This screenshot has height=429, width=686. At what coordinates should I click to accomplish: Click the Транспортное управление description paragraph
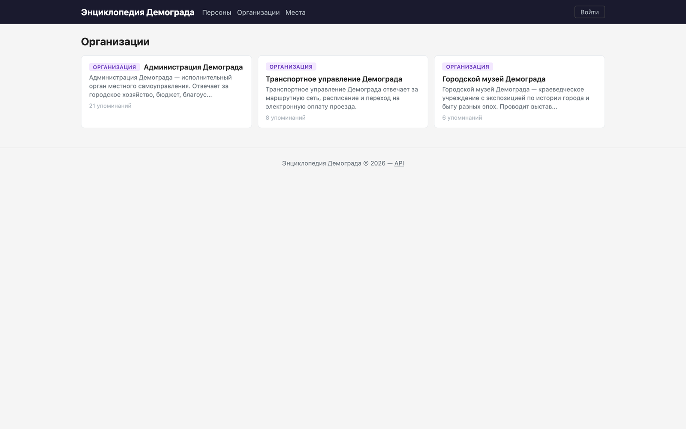click(343, 98)
